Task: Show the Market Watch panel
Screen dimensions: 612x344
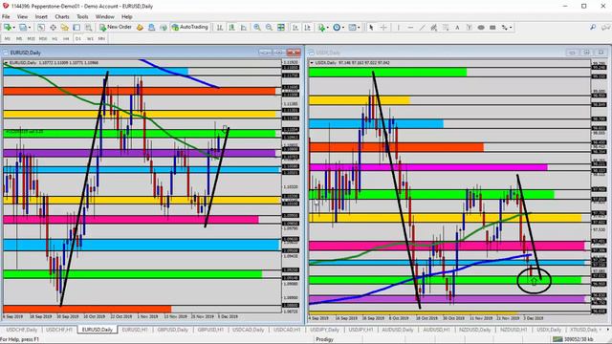Action: pos(41,28)
